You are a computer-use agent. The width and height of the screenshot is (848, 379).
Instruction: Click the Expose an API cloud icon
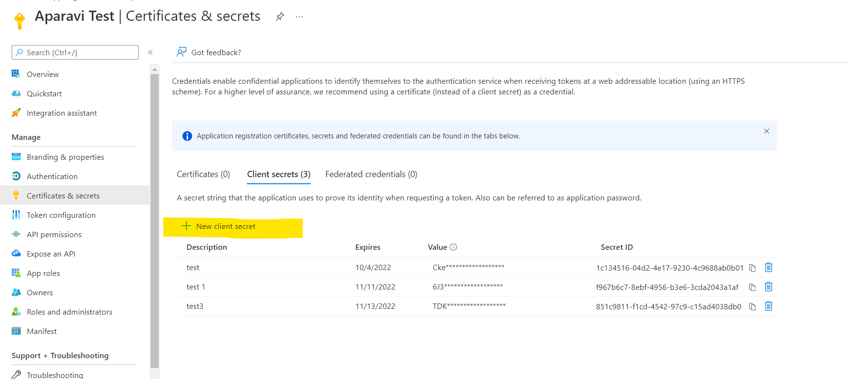(x=16, y=254)
